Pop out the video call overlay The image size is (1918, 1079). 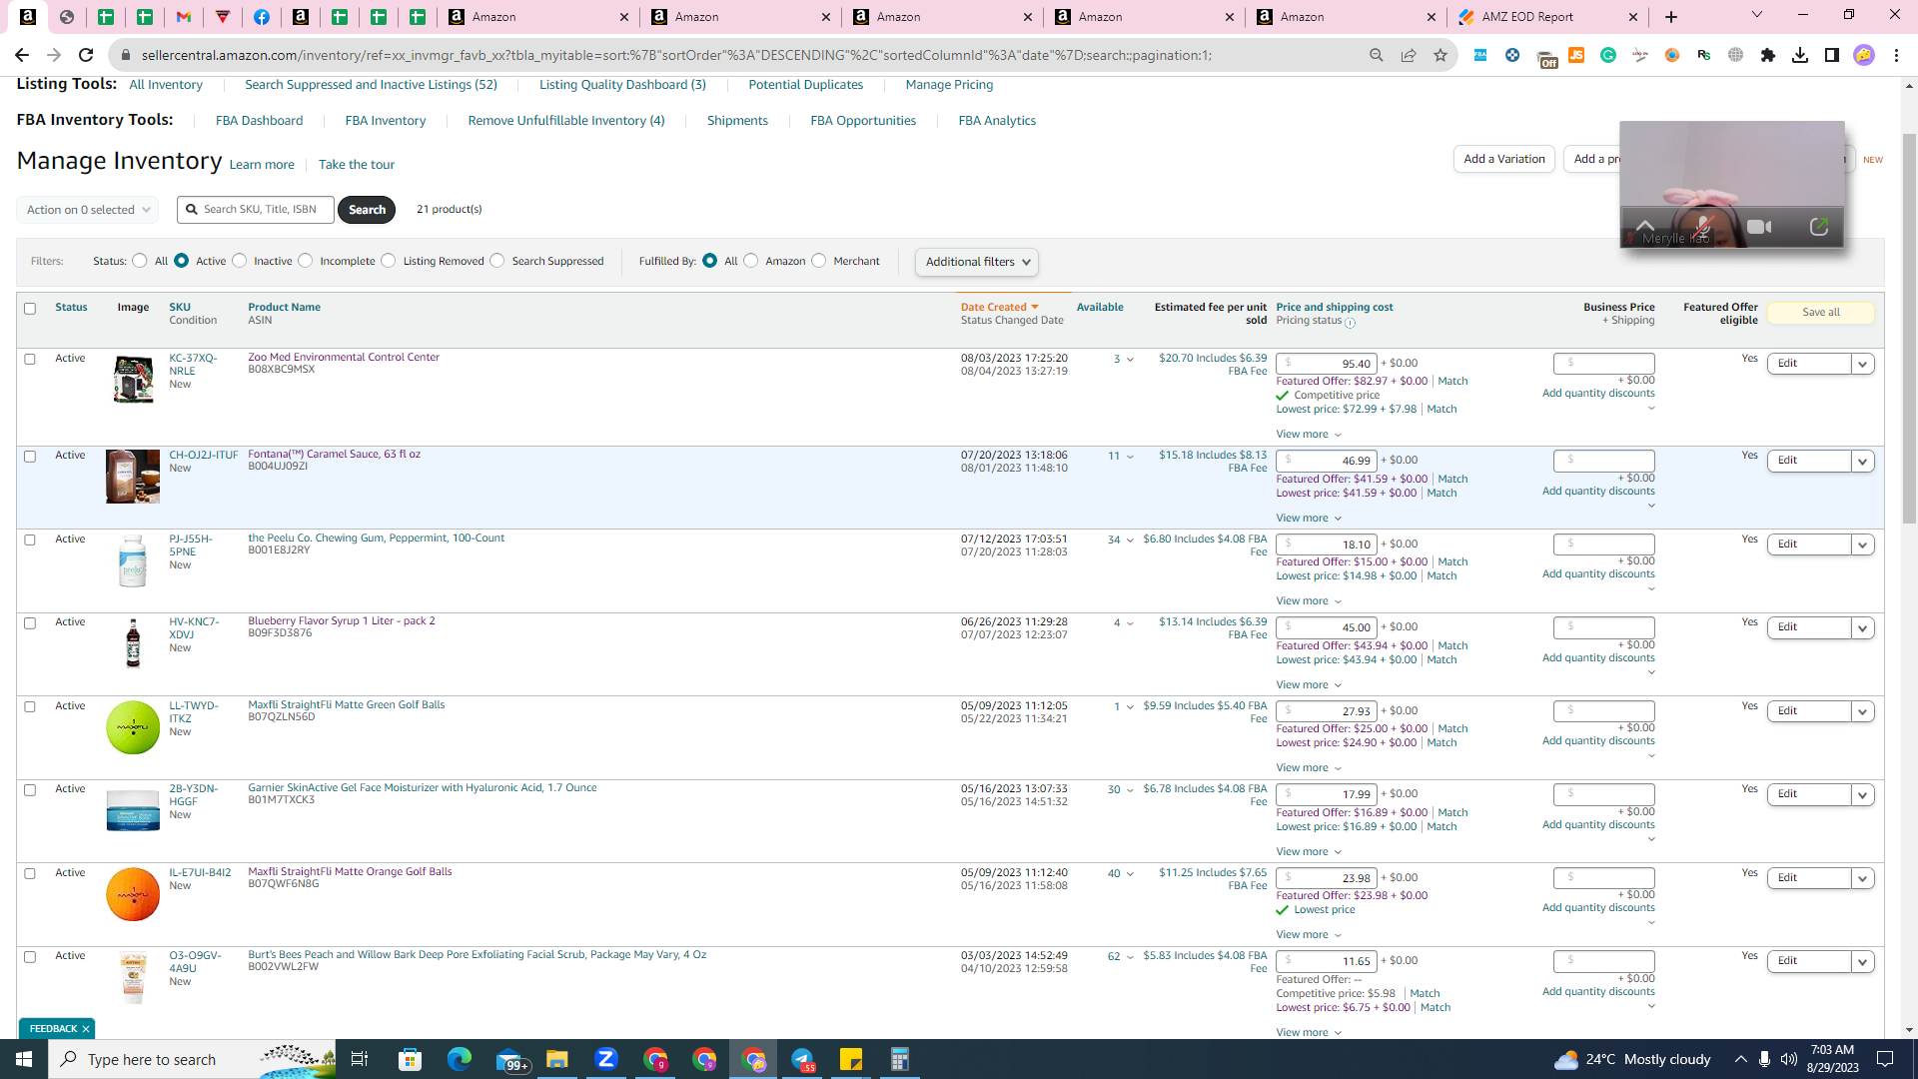point(1819,228)
